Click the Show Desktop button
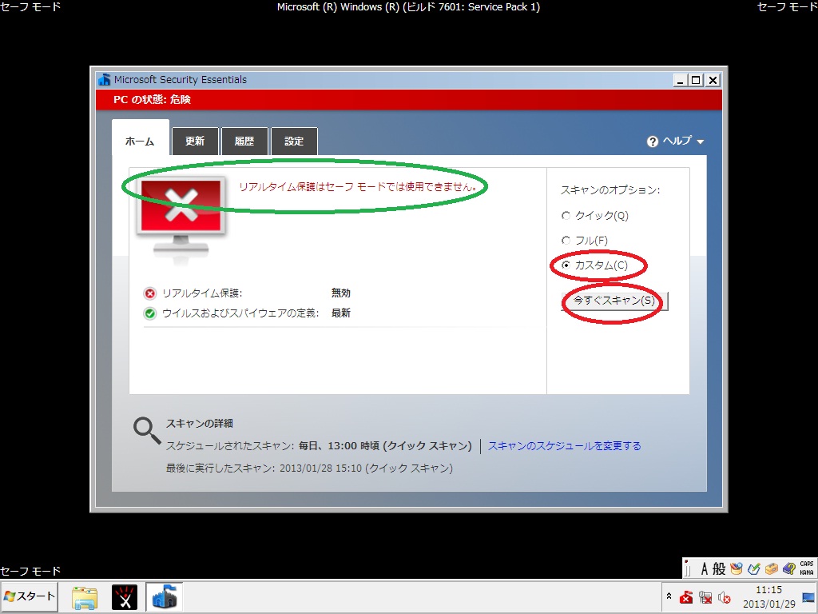 809,597
